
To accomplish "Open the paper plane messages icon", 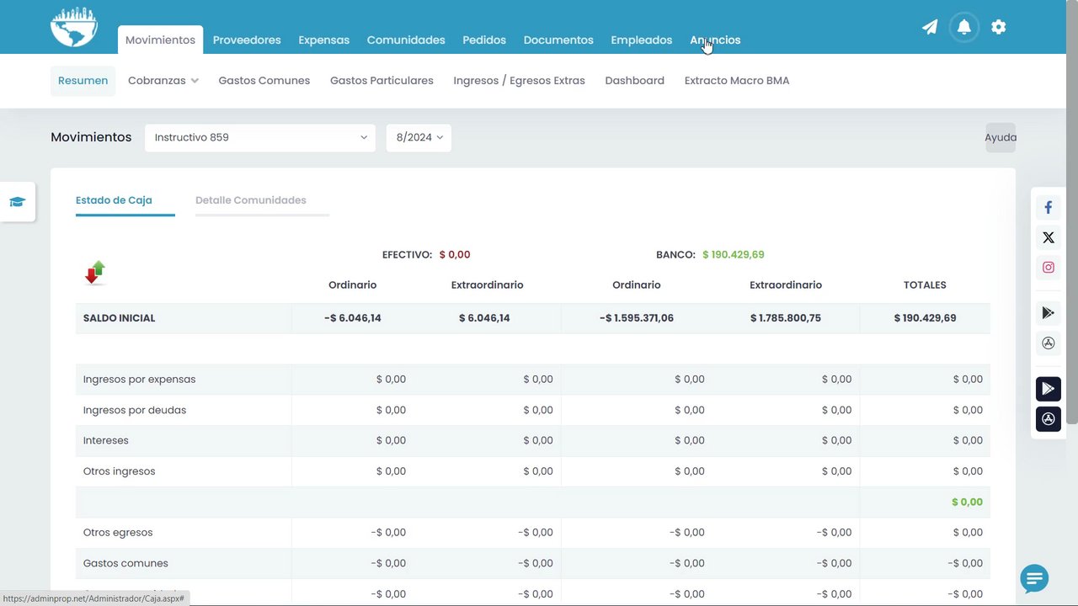I will (x=930, y=27).
